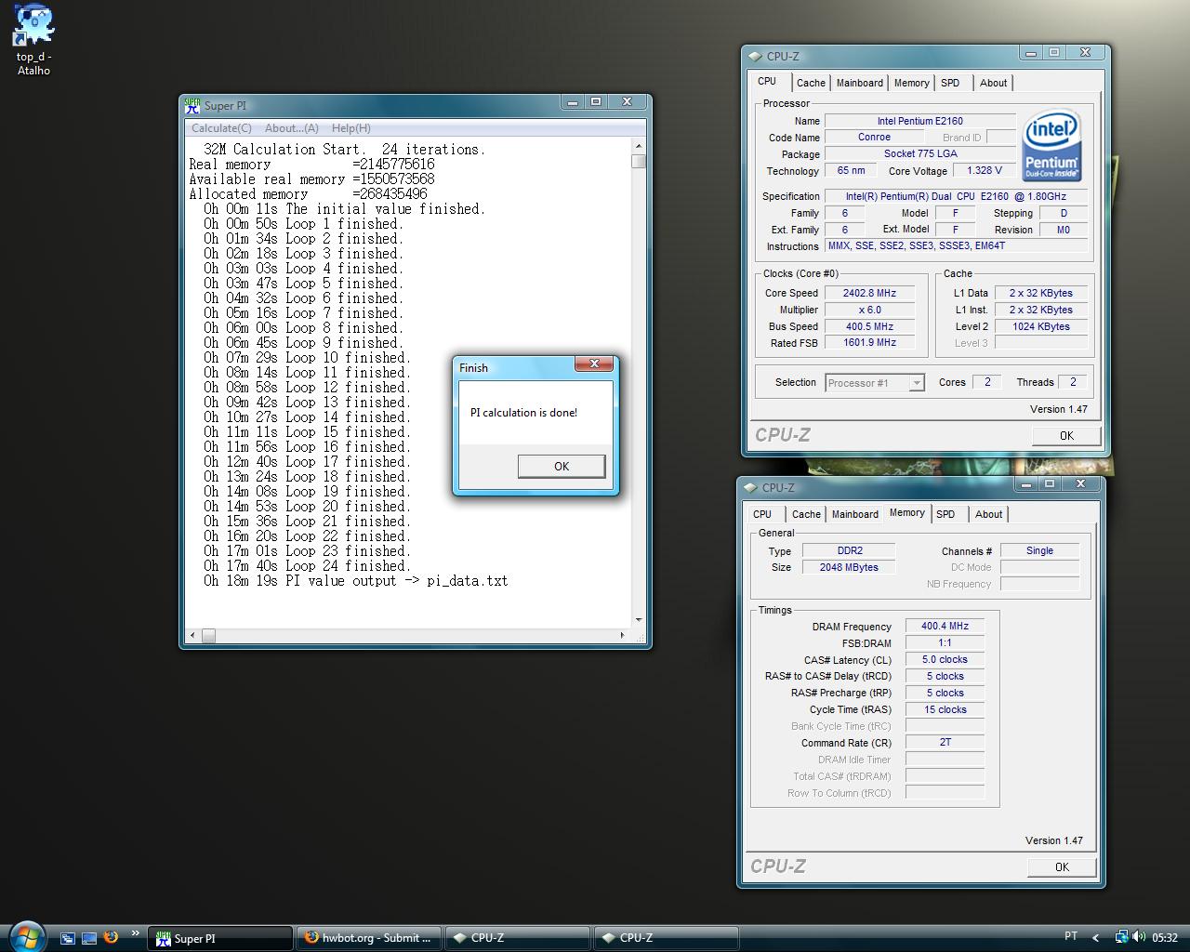Click Super PI horizontal scrollbar right arrow
The height and width of the screenshot is (952, 1190).
pyautogui.click(x=623, y=636)
